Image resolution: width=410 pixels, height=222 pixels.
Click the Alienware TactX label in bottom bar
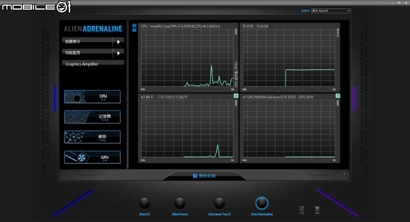pyautogui.click(x=219, y=214)
